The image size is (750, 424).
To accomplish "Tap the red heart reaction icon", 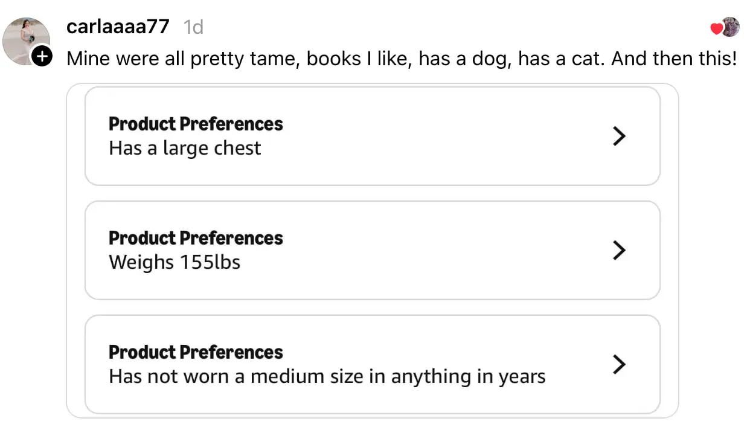I will point(717,28).
